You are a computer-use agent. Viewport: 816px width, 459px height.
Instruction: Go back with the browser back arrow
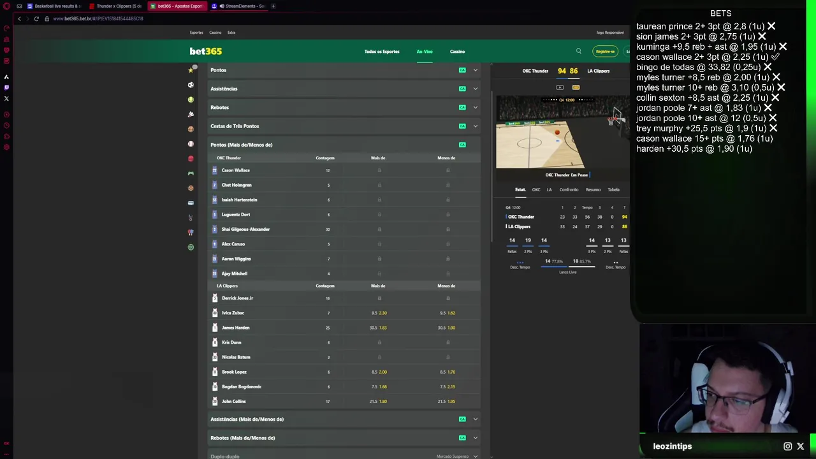[x=19, y=18]
